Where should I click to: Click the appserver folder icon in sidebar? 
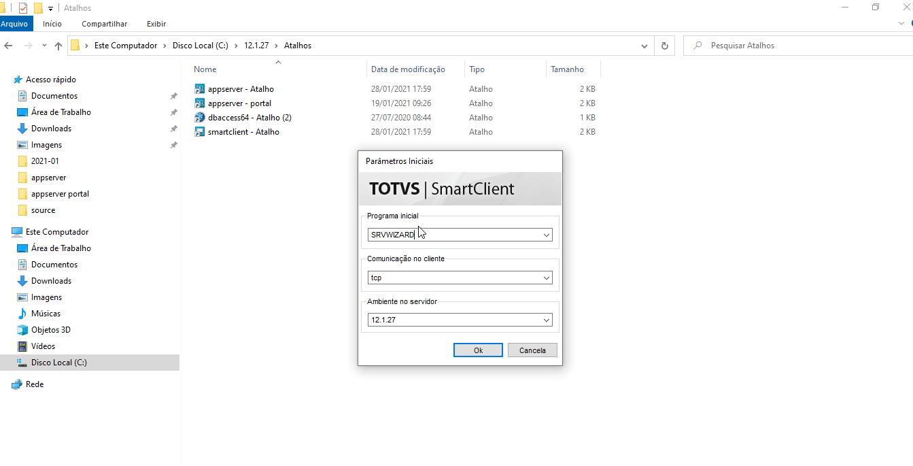click(22, 178)
